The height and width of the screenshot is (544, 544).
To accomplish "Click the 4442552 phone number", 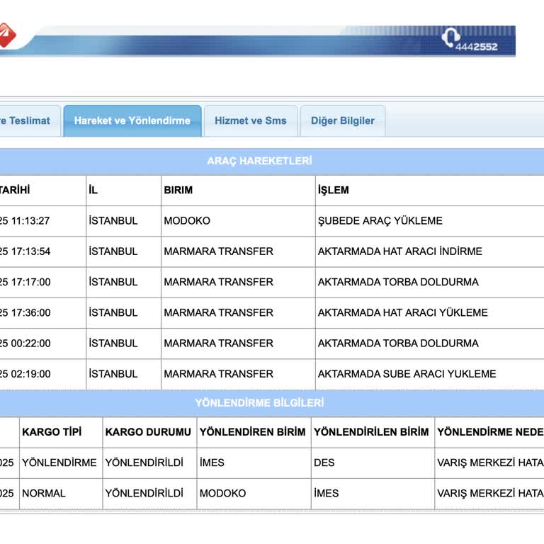I will coord(480,46).
